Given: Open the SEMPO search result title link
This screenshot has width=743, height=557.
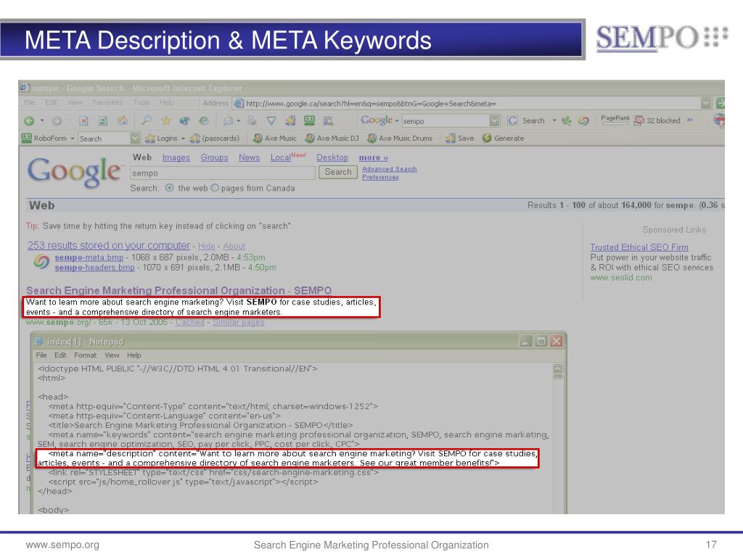Looking at the screenshot, I should point(179,290).
